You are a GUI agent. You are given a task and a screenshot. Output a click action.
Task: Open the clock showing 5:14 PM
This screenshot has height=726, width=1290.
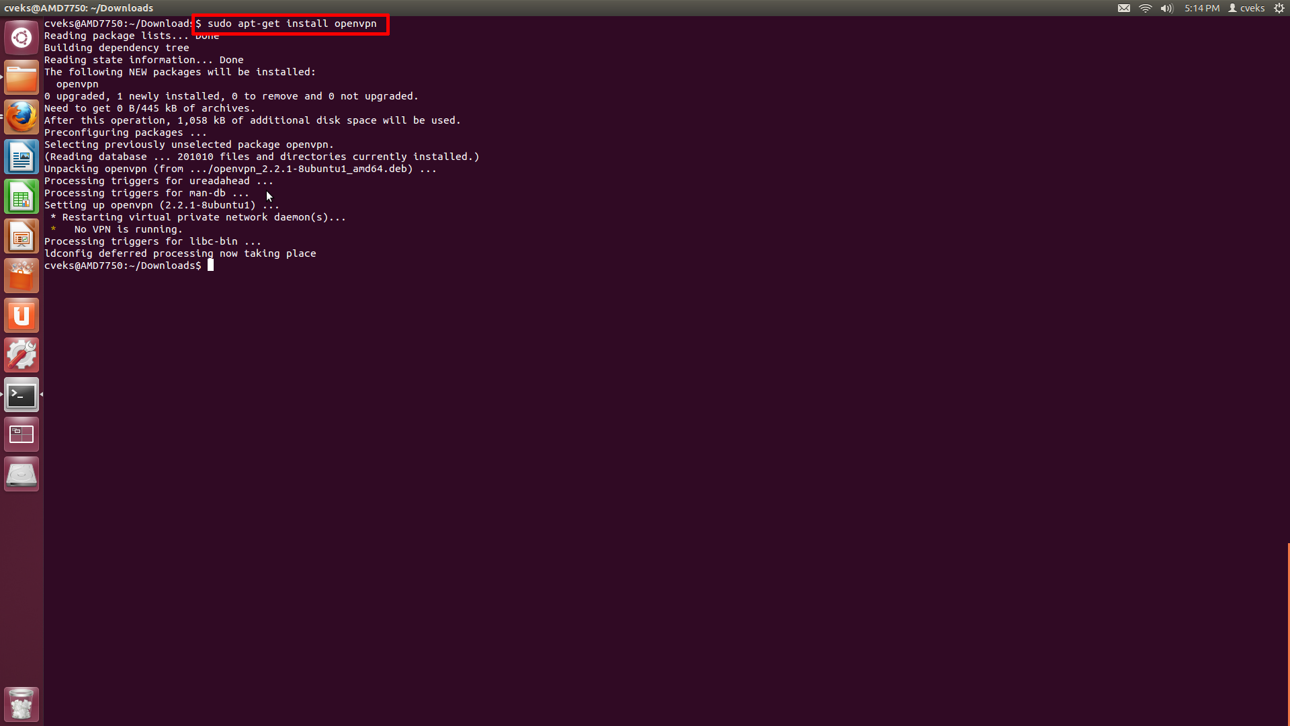tap(1202, 8)
